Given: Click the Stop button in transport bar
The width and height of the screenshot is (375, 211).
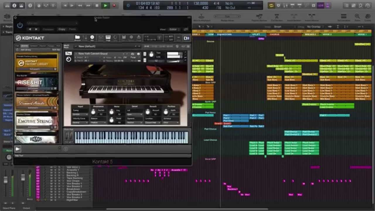Looking at the screenshot, I should coord(97,5).
